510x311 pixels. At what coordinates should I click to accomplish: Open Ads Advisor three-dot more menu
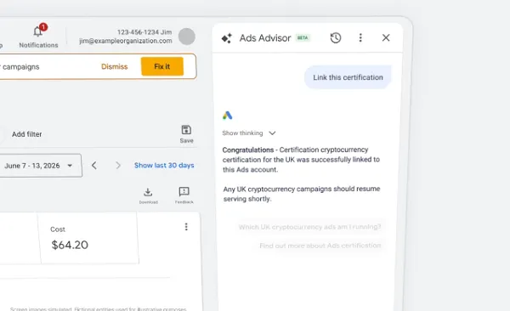[360, 37]
